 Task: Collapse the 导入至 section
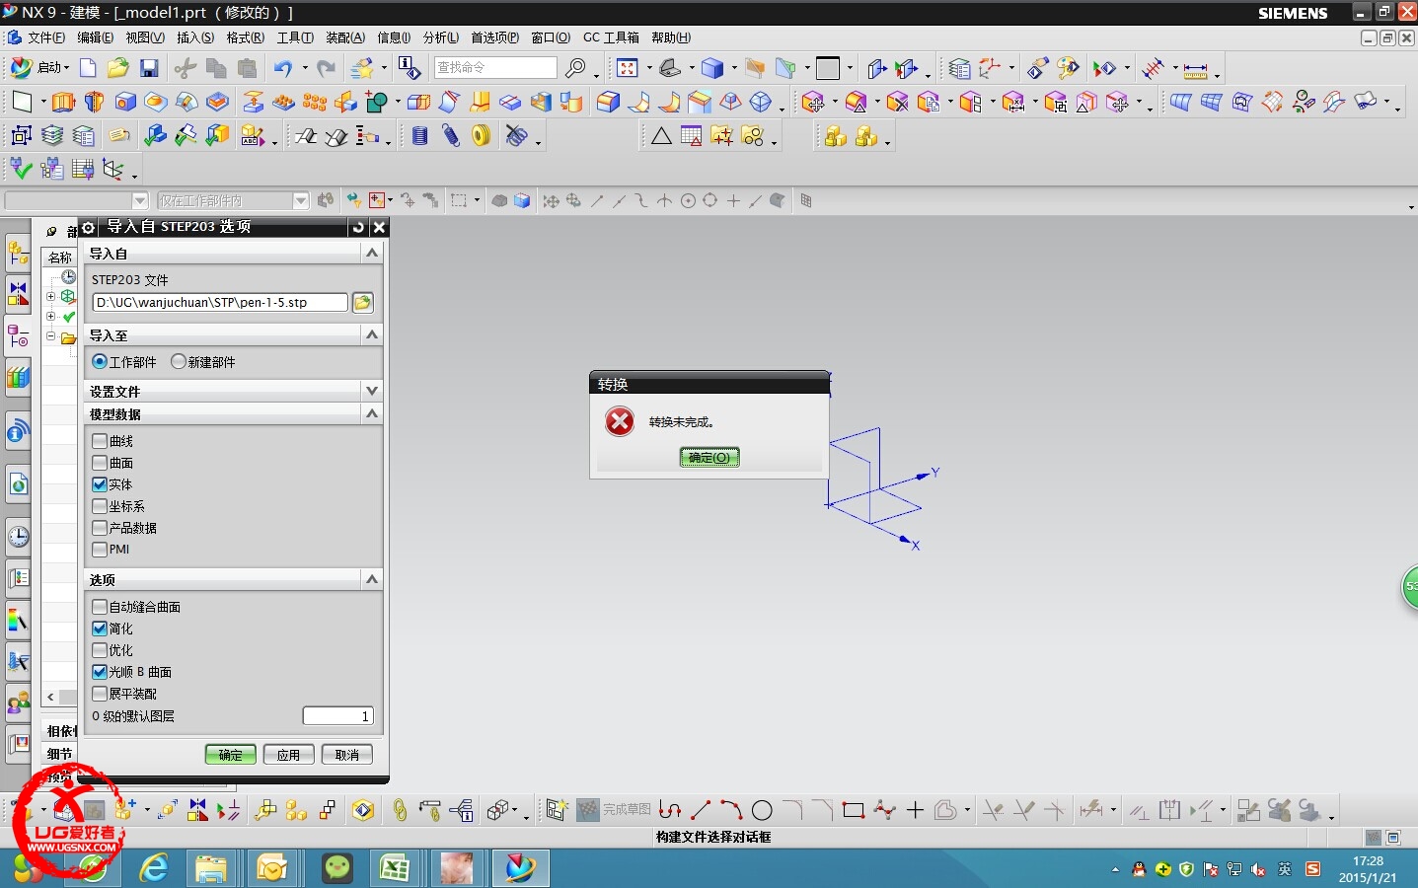point(372,335)
